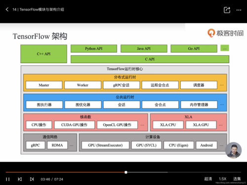The height and width of the screenshot is (185, 247).
Task: Click the RDMA box
Action: [57, 145]
